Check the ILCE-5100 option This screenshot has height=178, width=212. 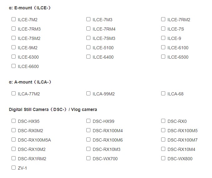point(88,47)
